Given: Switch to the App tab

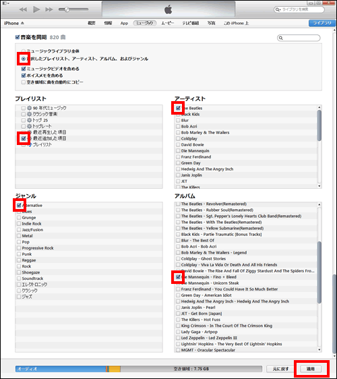Looking at the screenshot, I should click(124, 23).
